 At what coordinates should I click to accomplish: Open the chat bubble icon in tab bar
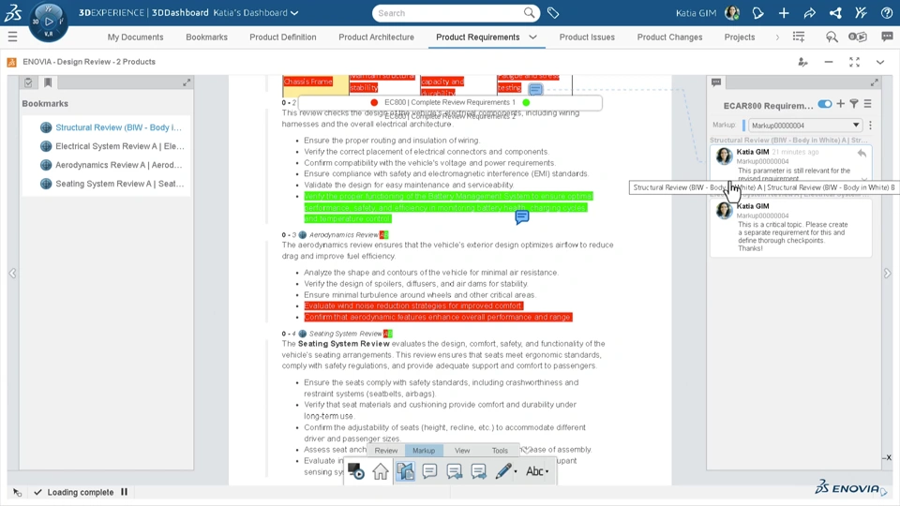click(x=887, y=37)
